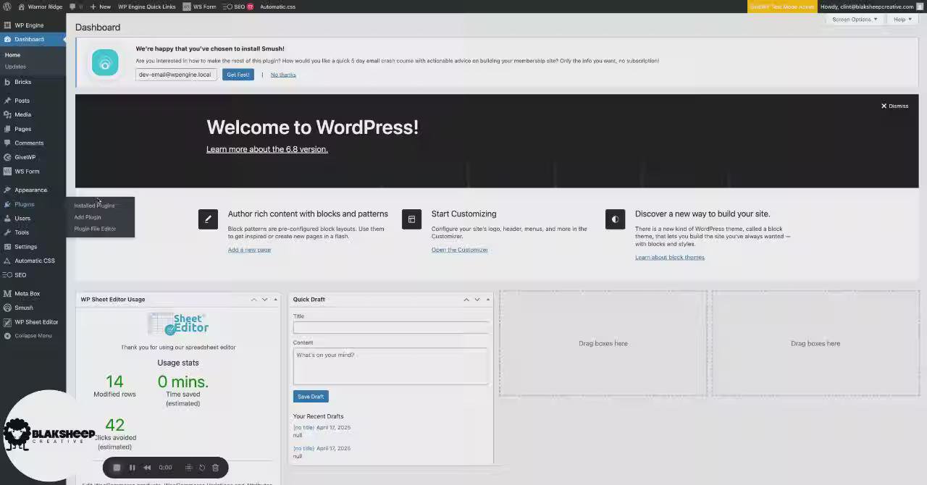Choose Installed Plugins from flyout
The image size is (927, 485).
click(x=94, y=206)
